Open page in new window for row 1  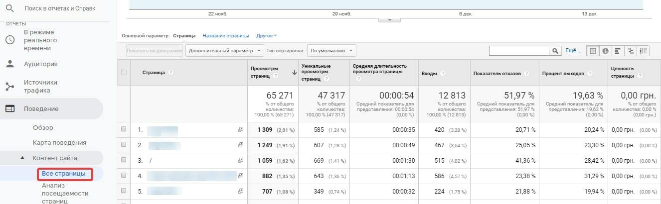coord(241,129)
